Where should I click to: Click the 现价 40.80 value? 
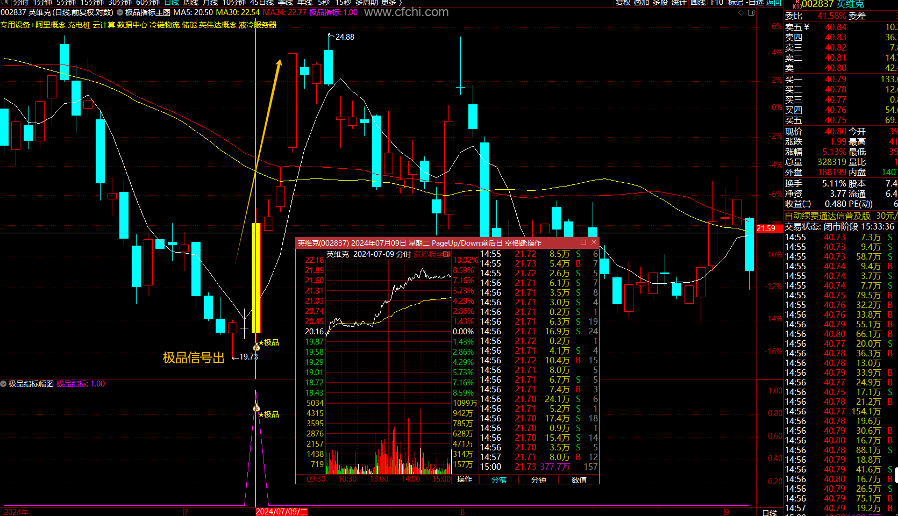[836, 131]
